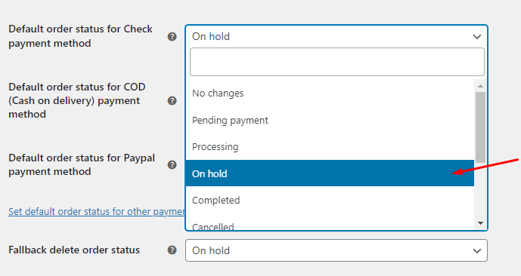Click 'Default order status for Paypal payment method' label
Screen dimensions: 521x276
click(82, 164)
